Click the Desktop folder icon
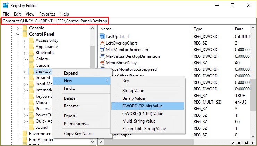 click(31, 71)
